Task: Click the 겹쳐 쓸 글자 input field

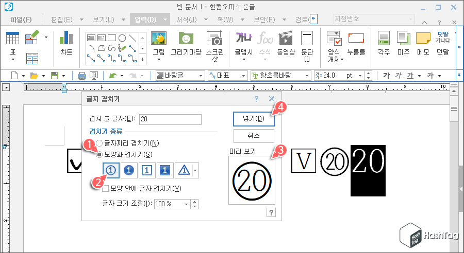Action: (x=170, y=119)
